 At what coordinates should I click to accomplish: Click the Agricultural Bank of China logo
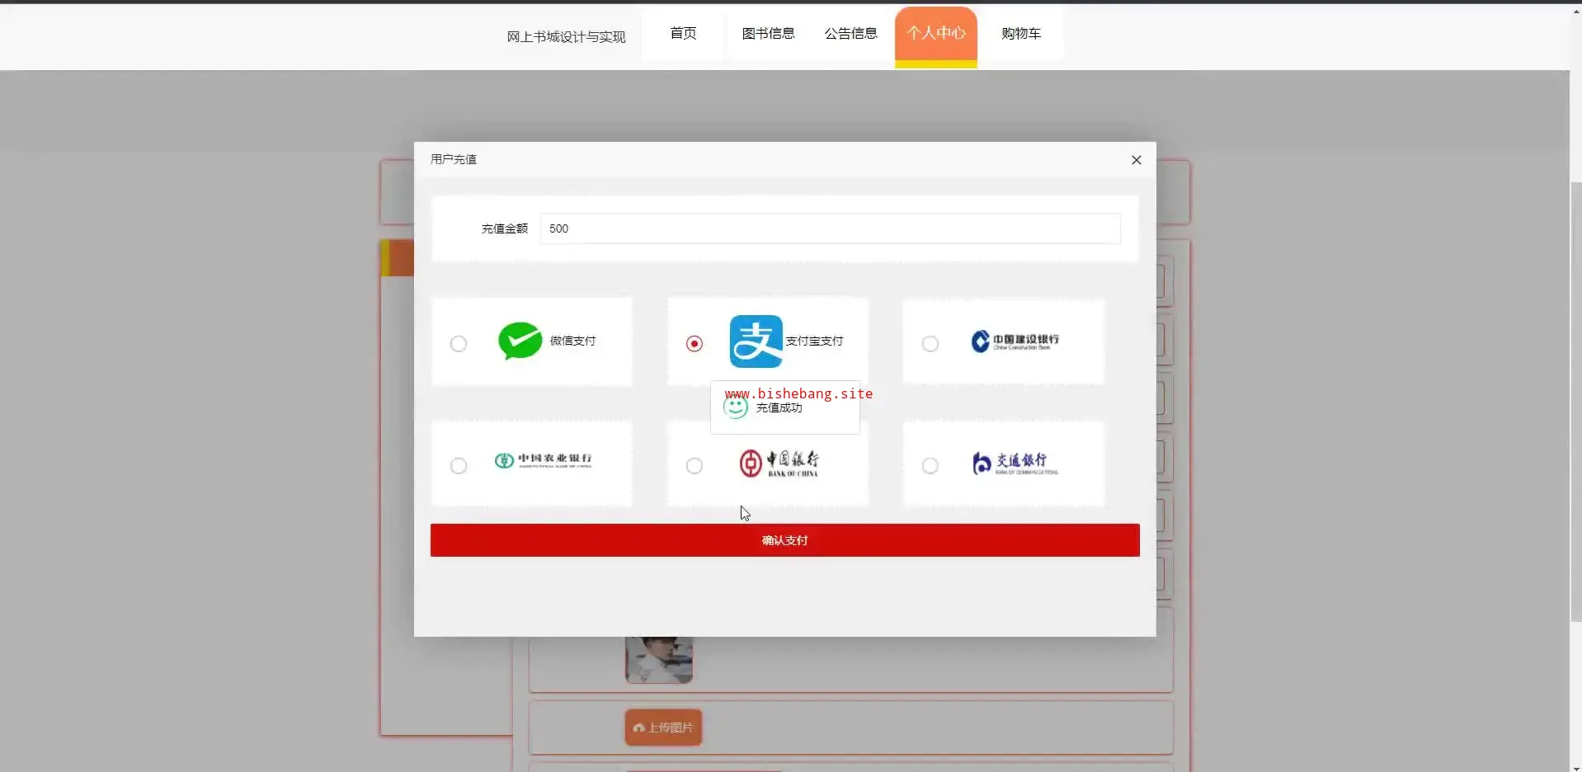[543, 460]
